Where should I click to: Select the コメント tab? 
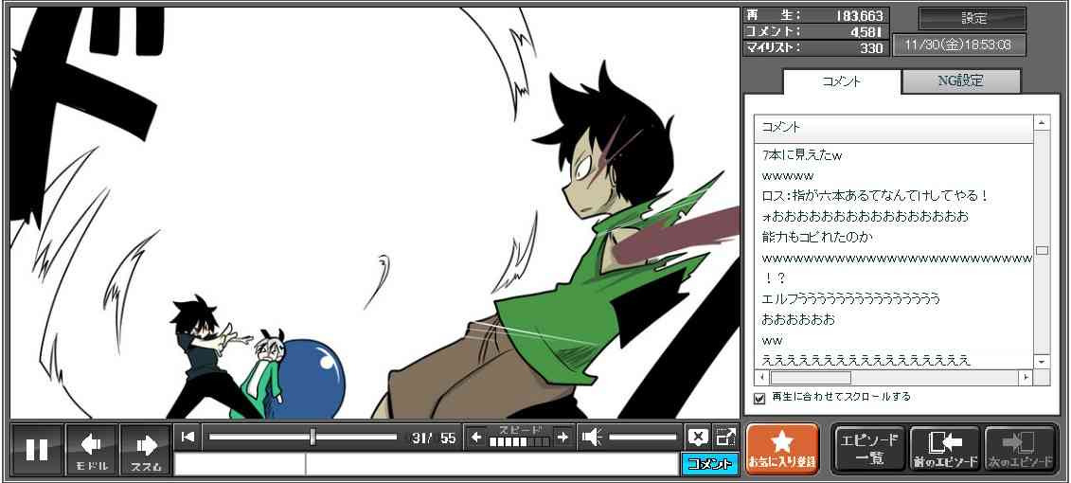click(842, 81)
